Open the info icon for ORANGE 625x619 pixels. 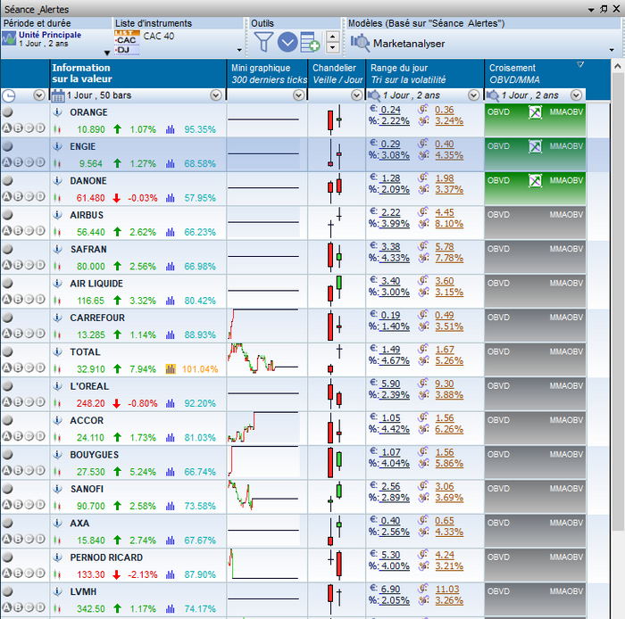[58, 112]
